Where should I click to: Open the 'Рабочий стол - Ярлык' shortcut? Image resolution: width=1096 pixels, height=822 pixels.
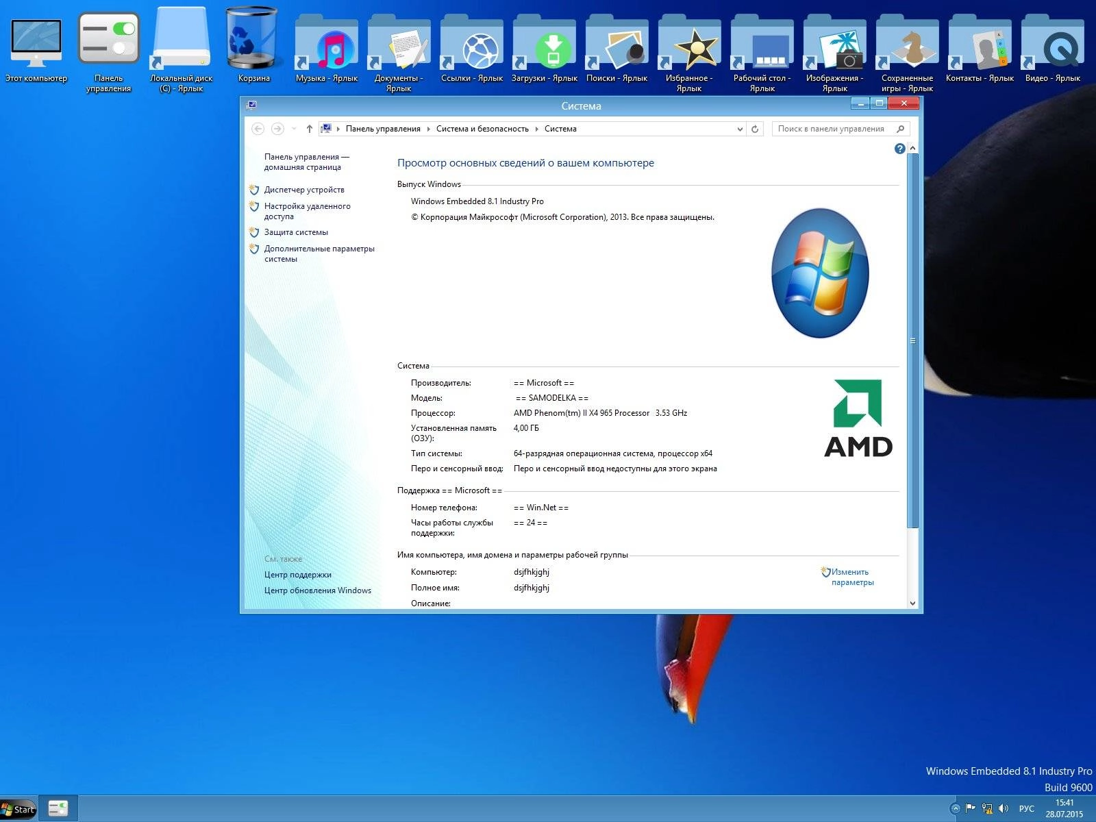pyautogui.click(x=762, y=55)
